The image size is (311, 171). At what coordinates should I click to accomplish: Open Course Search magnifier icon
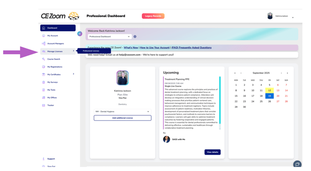[x=43, y=59]
